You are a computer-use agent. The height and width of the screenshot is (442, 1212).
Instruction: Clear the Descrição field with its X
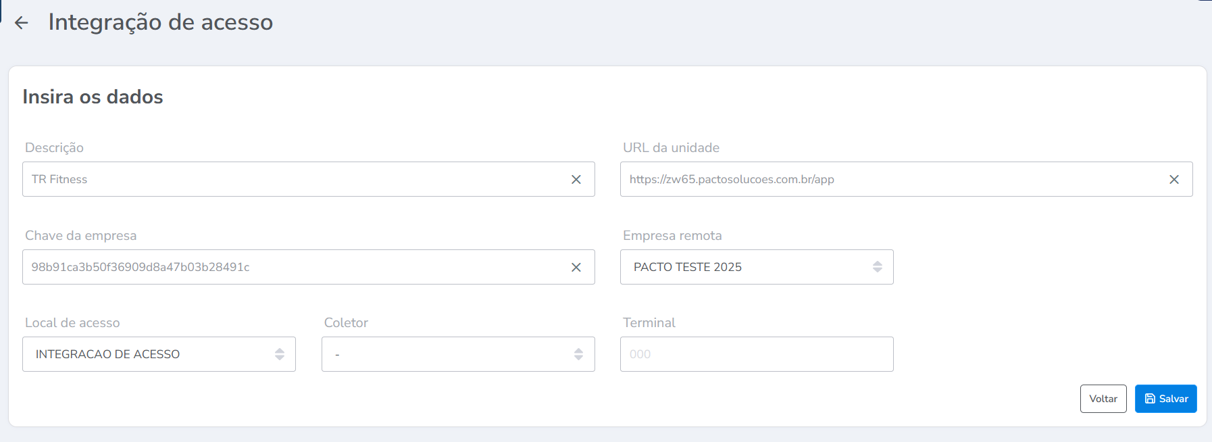pos(576,180)
